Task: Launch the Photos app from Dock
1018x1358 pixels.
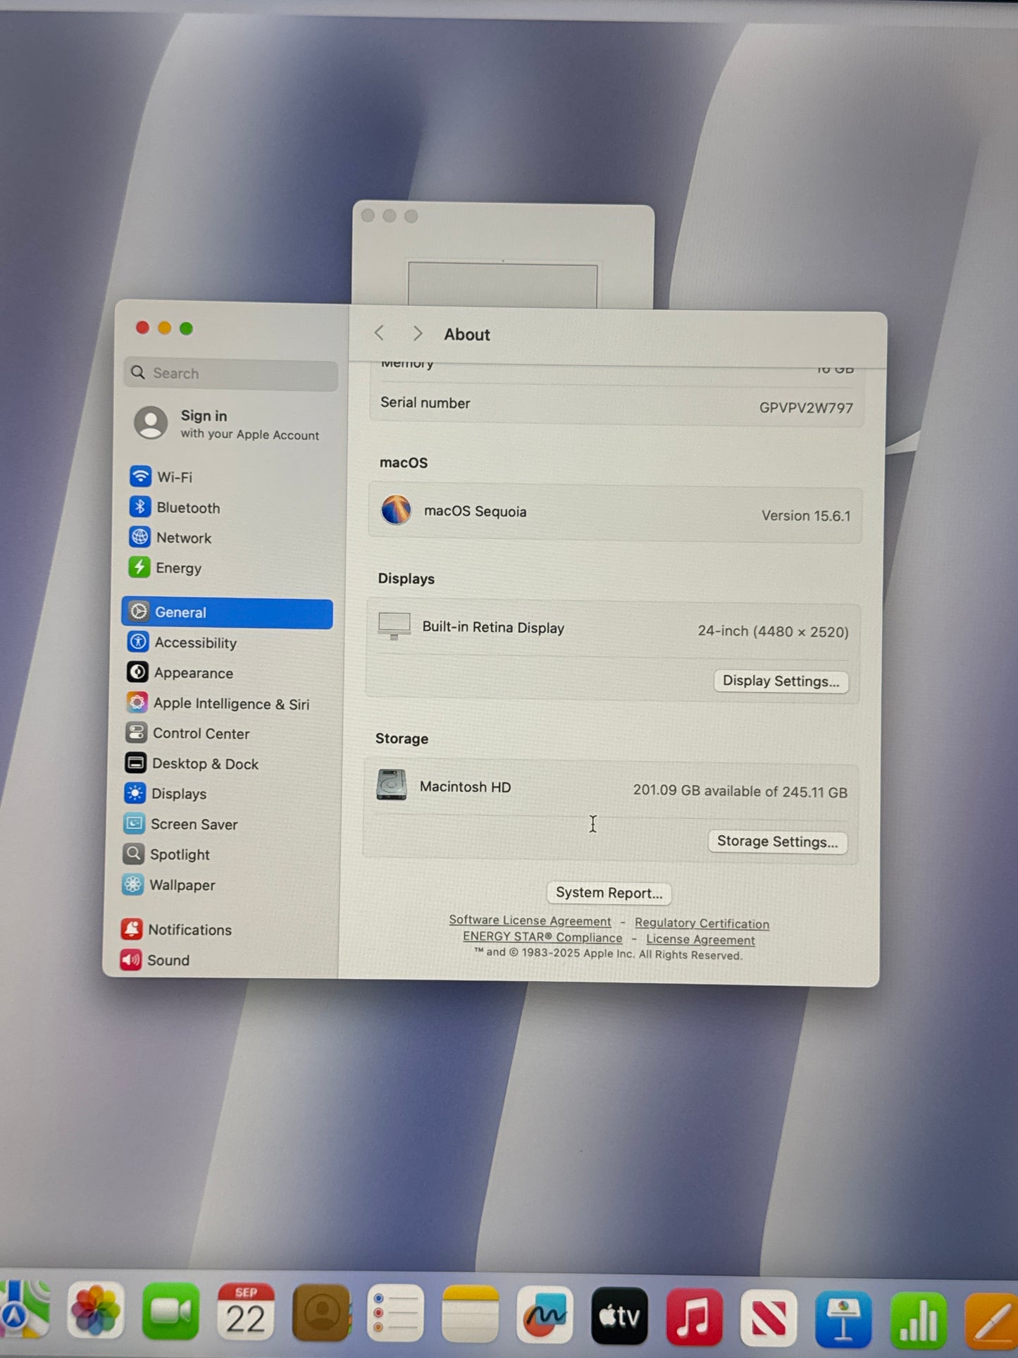Action: pos(96,1312)
